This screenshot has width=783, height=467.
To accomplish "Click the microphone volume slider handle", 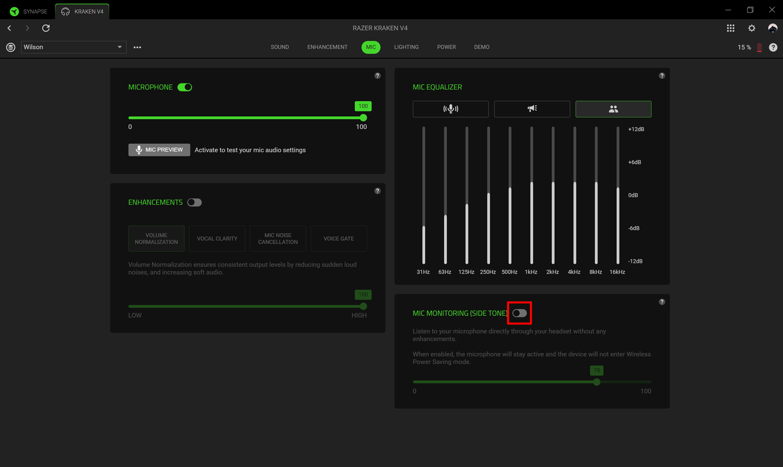I will point(363,118).
